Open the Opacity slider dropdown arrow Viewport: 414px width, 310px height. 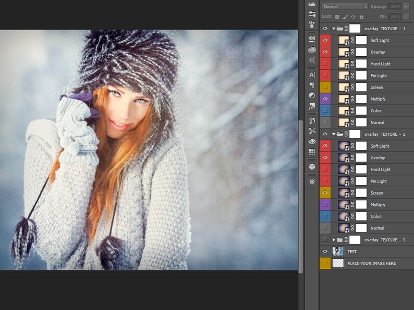(x=406, y=7)
